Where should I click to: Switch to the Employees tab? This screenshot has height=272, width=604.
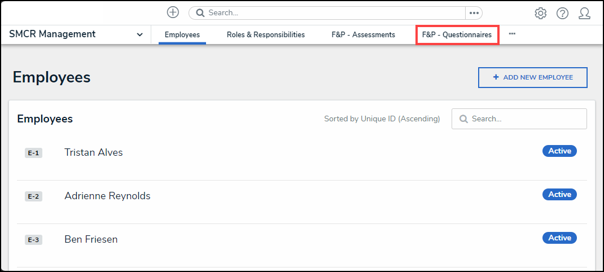(x=182, y=35)
